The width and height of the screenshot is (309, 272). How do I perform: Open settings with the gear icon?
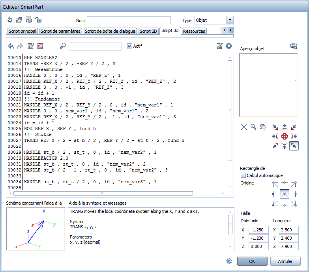tap(229, 261)
